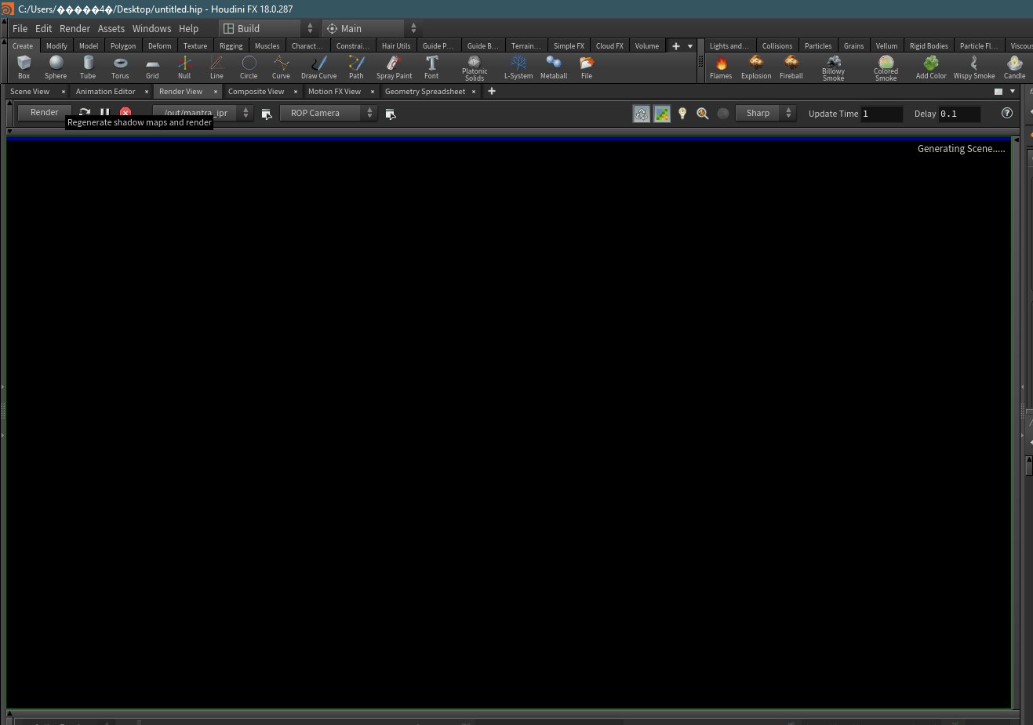Click the regenerate shadow maps refresh icon

85,113
